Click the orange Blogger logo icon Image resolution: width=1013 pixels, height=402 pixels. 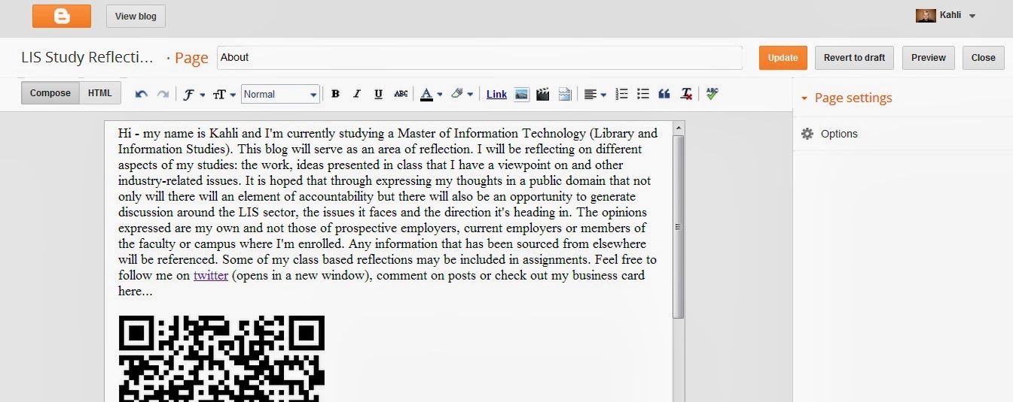coord(62,16)
